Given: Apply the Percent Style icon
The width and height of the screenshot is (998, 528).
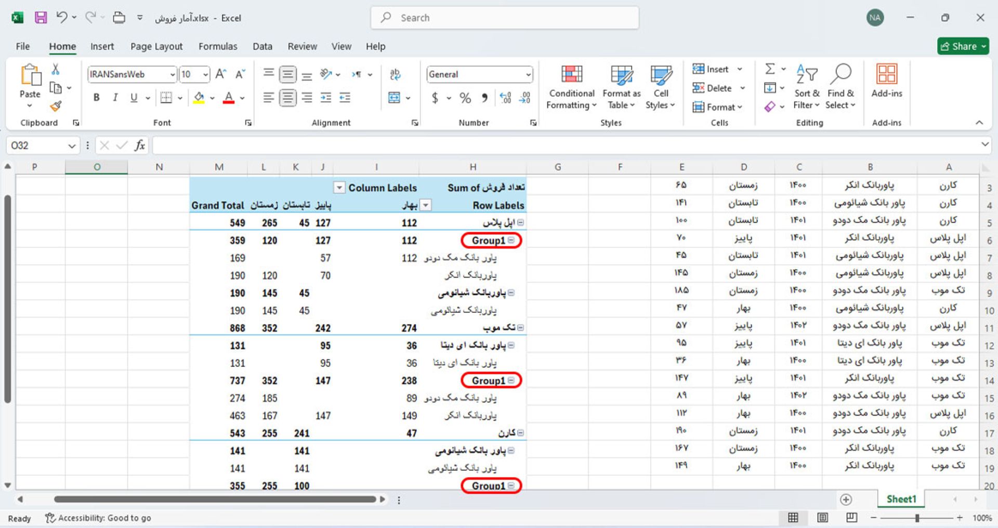Looking at the screenshot, I should (x=465, y=97).
